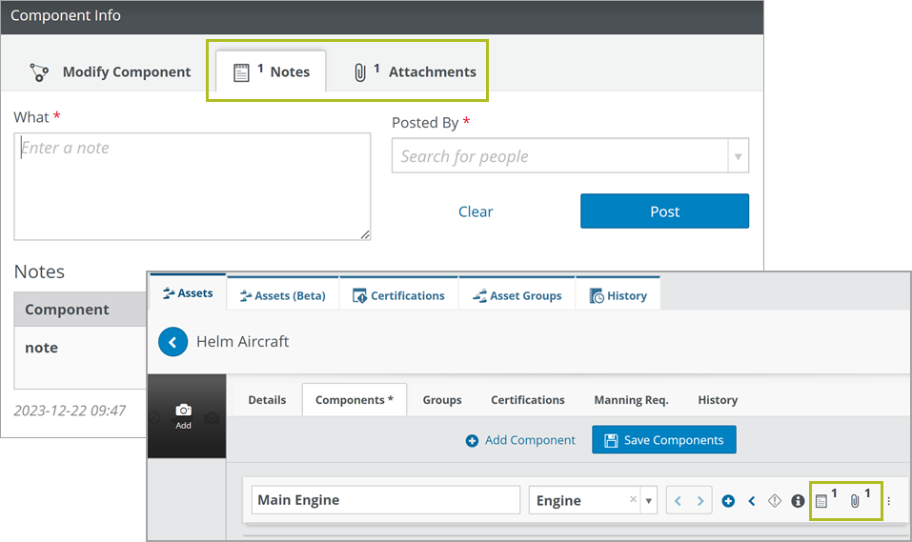Select the Assets top tab

tap(188, 293)
